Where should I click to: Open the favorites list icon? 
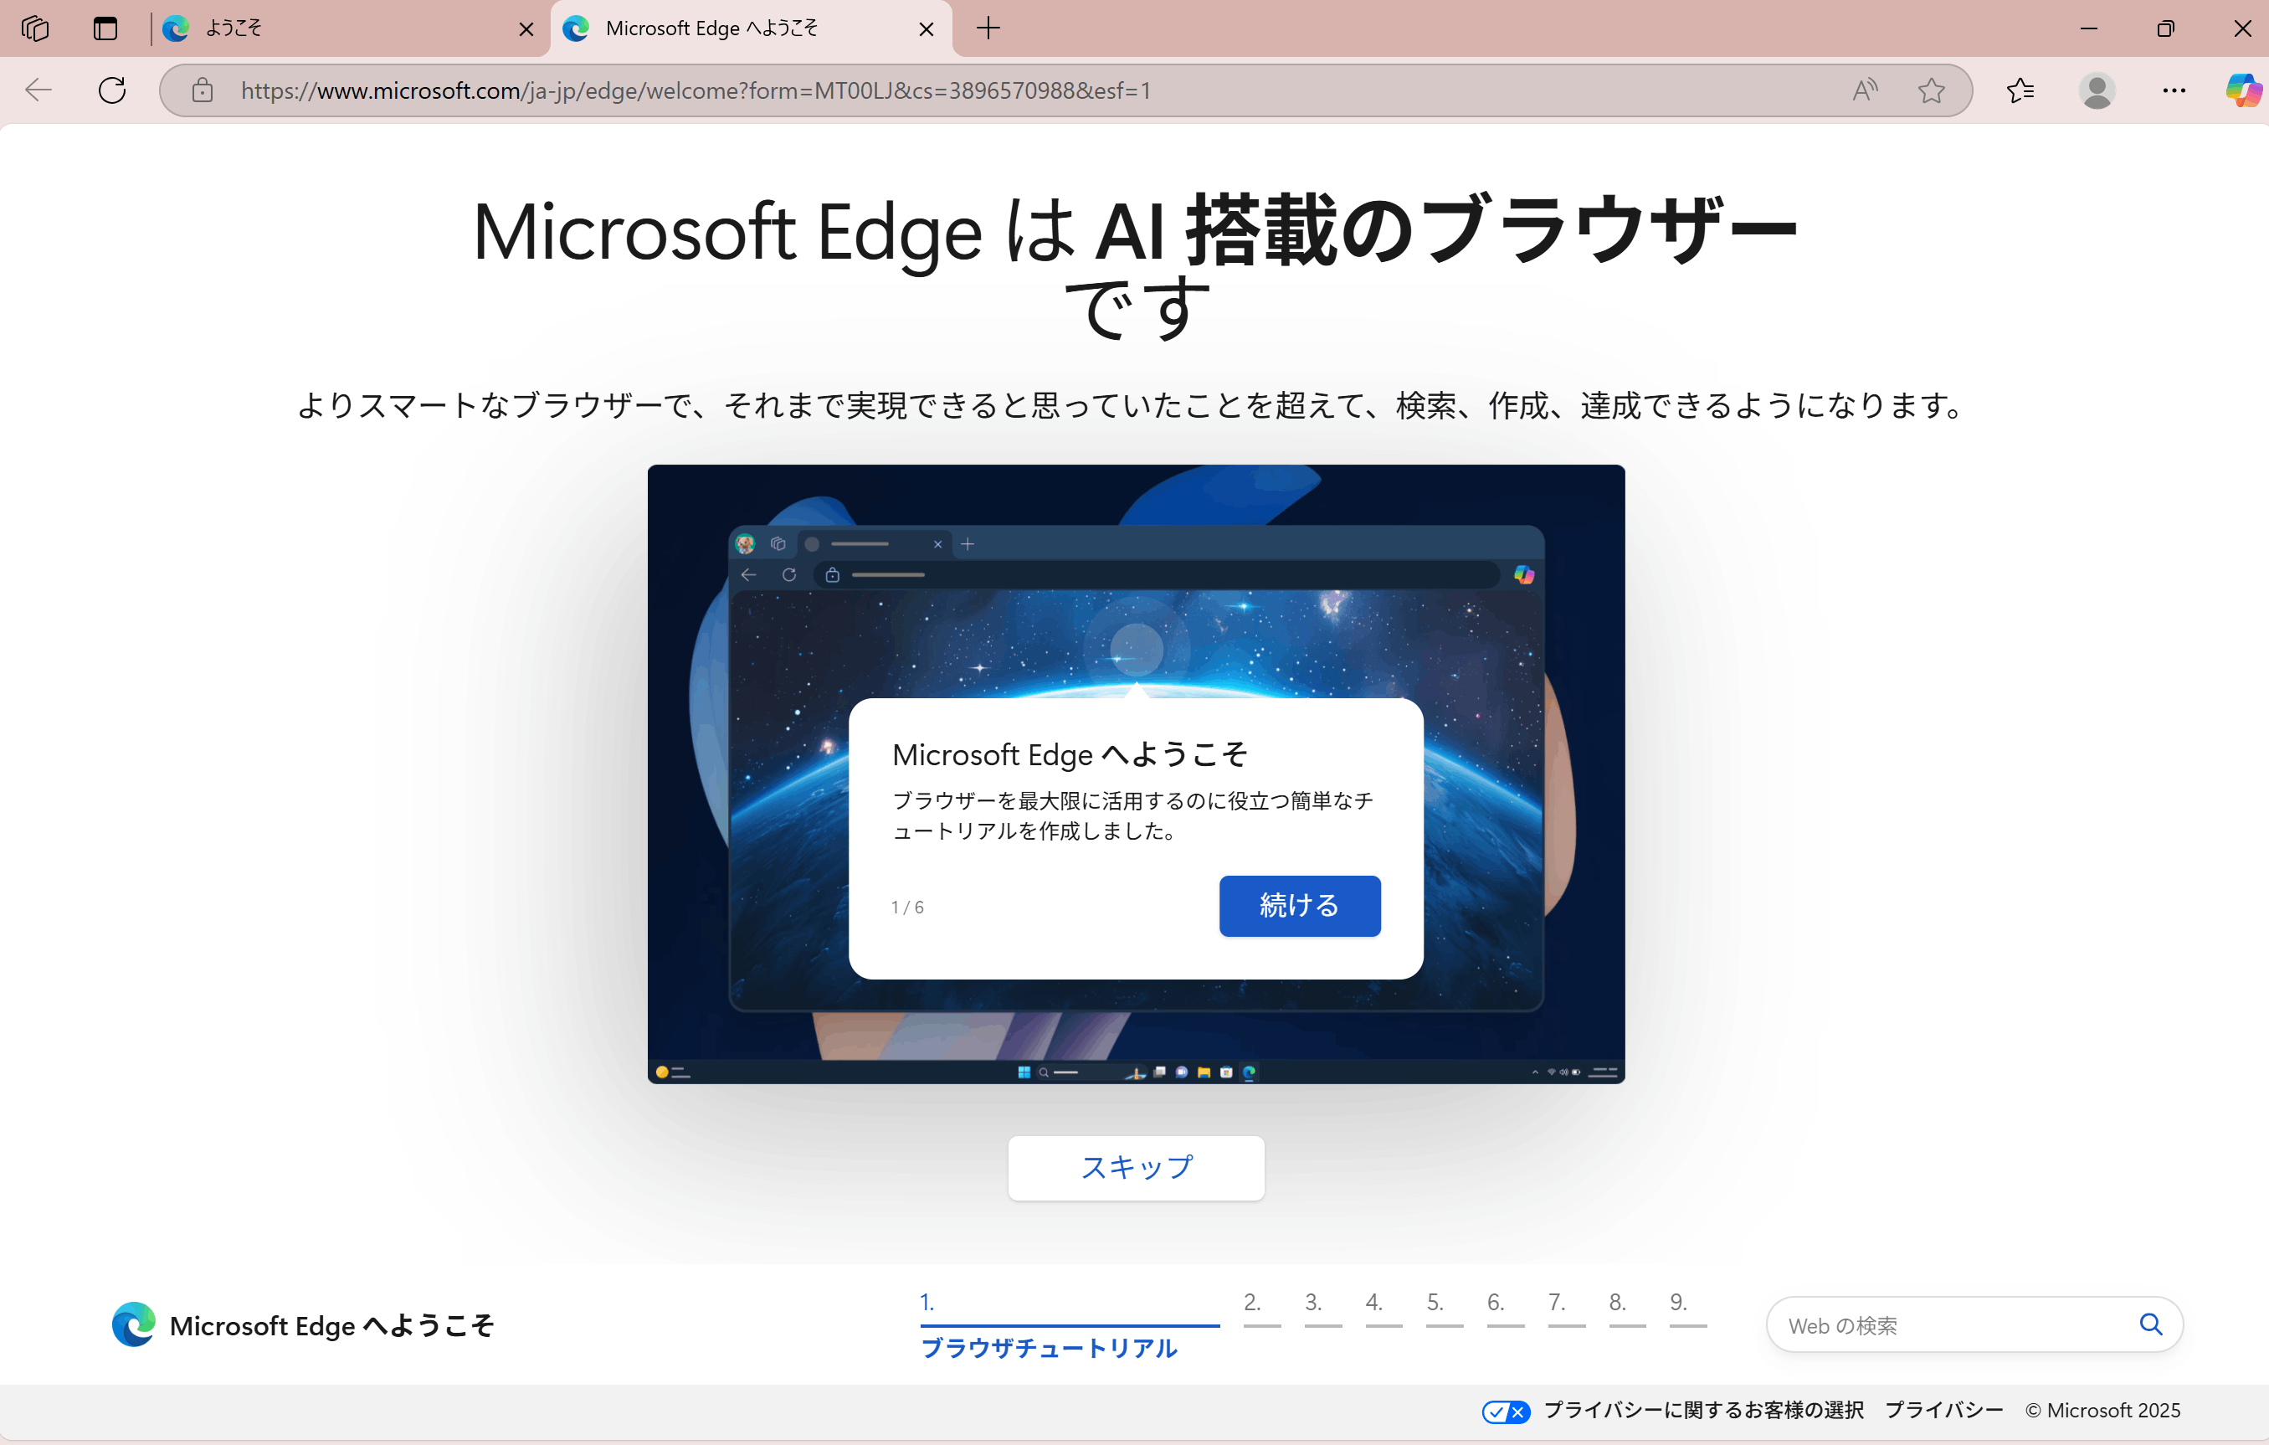click(x=2020, y=90)
